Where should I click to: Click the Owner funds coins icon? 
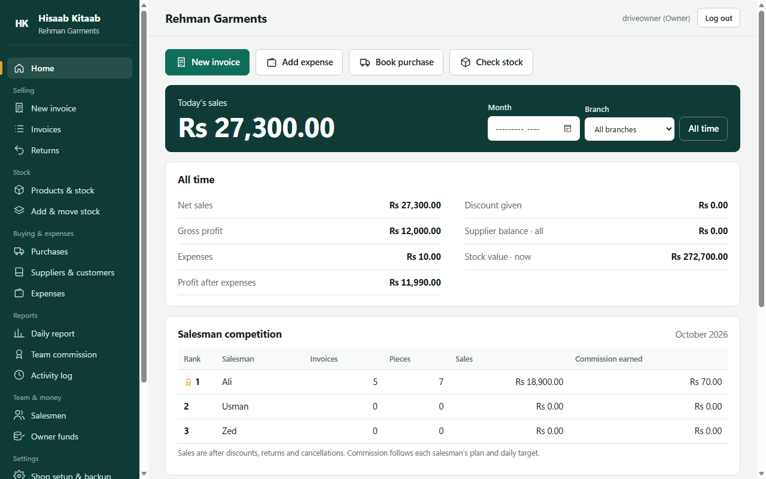[20, 436]
